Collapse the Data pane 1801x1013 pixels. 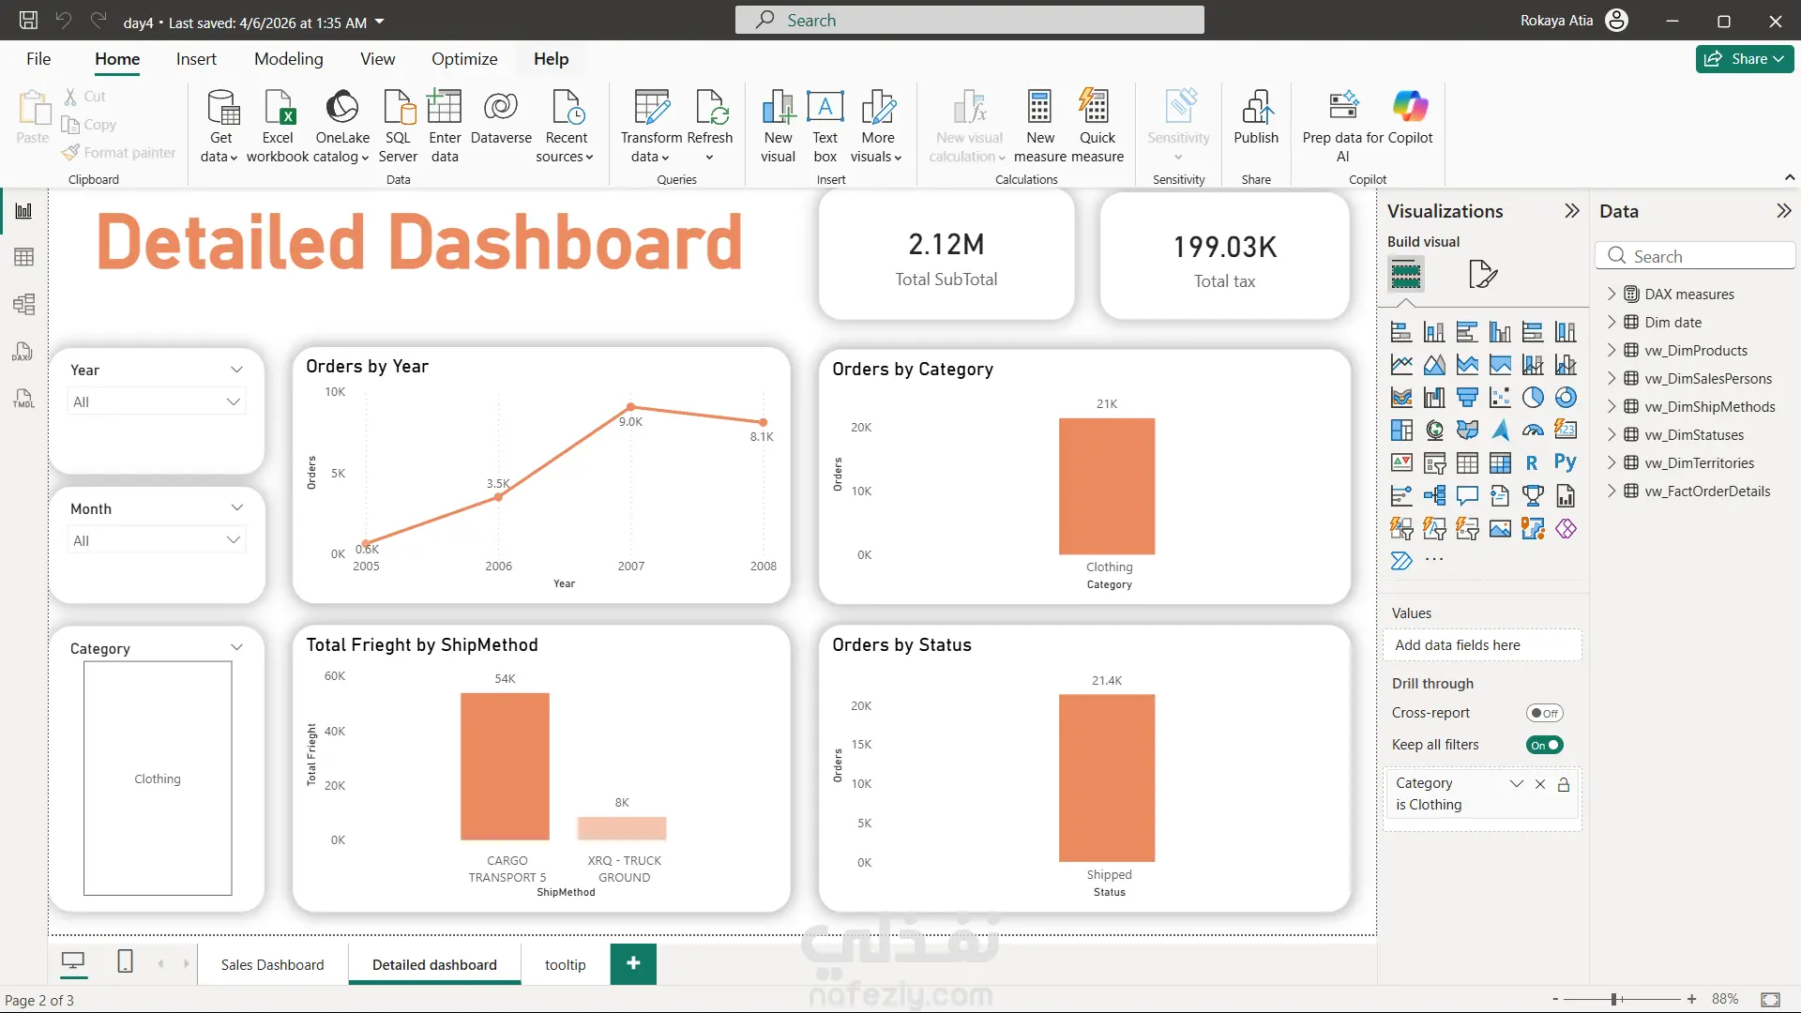point(1784,211)
